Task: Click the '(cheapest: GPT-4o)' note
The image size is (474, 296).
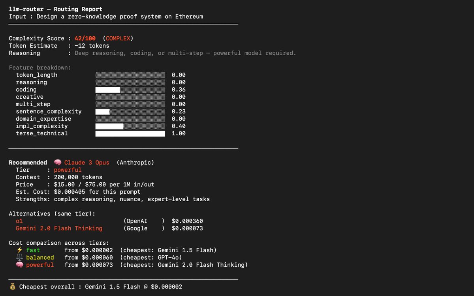Action: pyautogui.click(x=151, y=258)
